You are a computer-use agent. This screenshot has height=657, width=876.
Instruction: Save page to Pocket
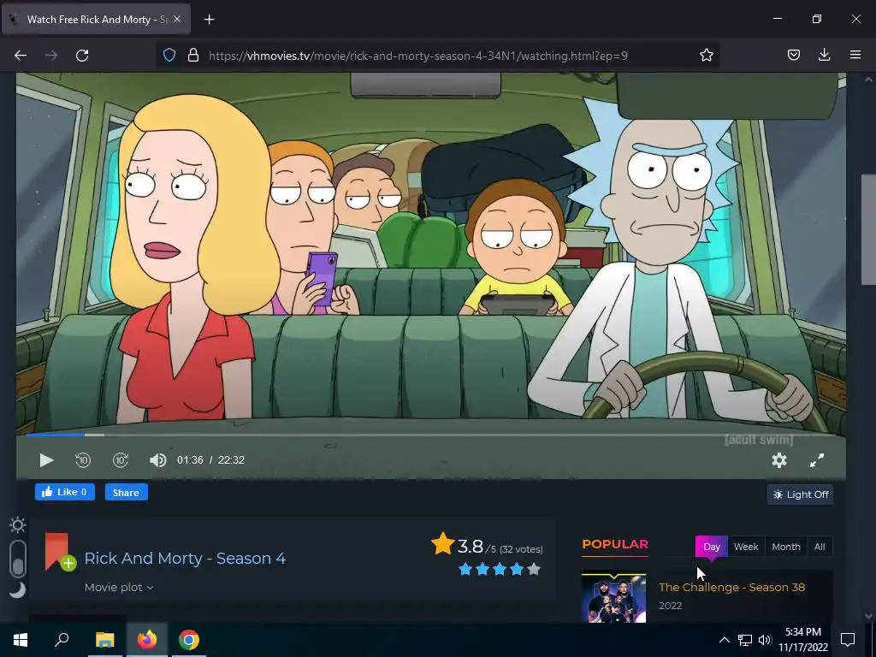point(793,56)
